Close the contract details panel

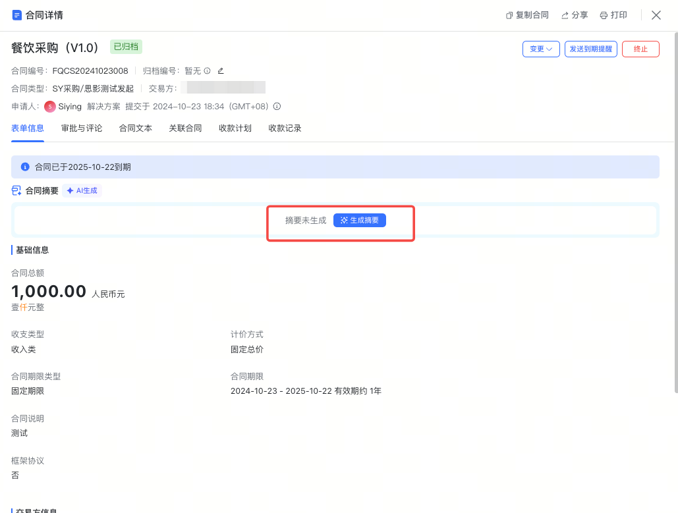click(656, 15)
